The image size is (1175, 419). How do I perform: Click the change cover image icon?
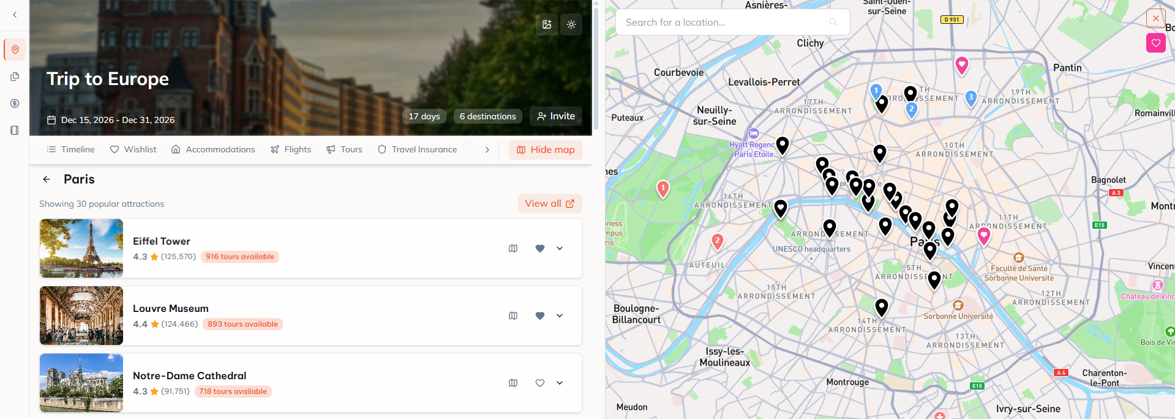coord(547,24)
